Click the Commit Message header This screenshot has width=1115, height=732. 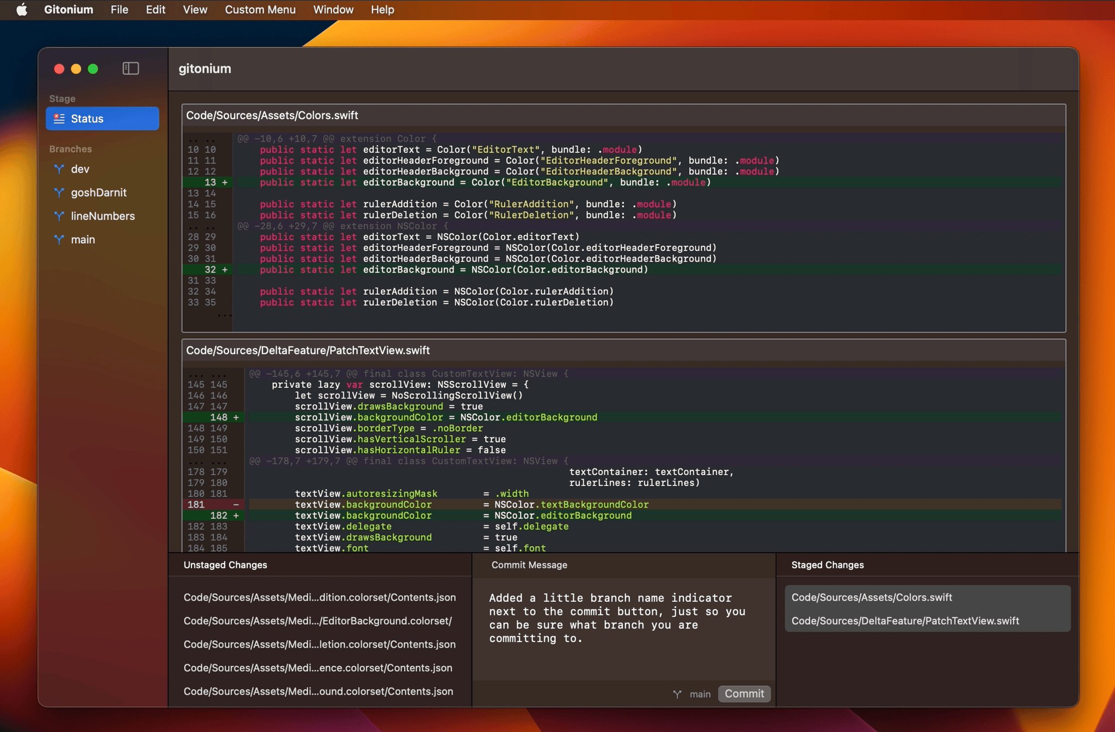[x=529, y=564]
